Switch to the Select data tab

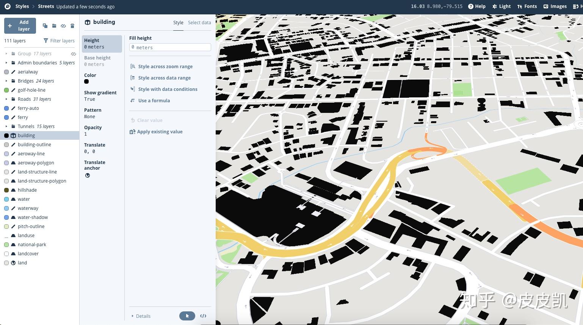[199, 22]
